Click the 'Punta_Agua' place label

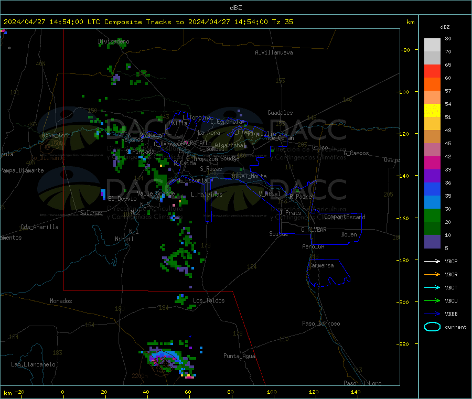239,356
